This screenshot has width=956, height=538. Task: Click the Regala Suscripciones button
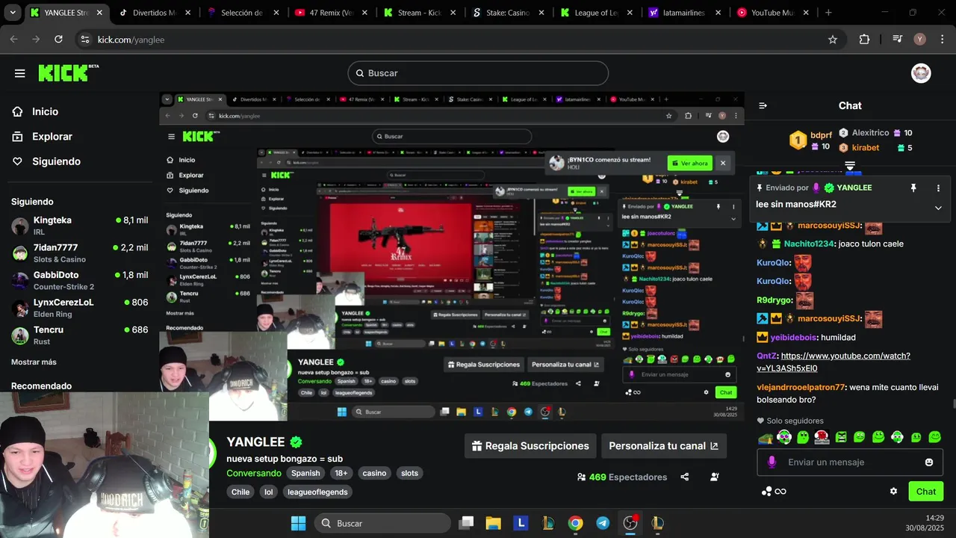click(x=530, y=446)
